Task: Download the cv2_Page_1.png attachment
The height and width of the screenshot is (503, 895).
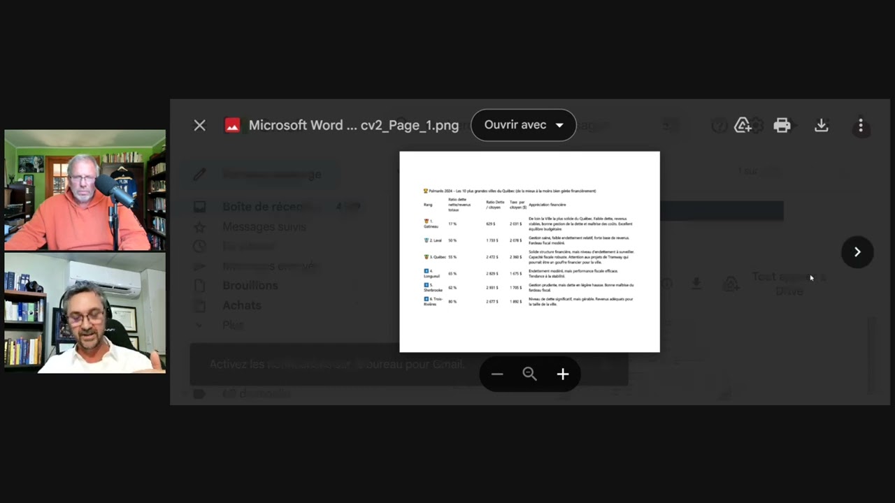Action: 821,125
